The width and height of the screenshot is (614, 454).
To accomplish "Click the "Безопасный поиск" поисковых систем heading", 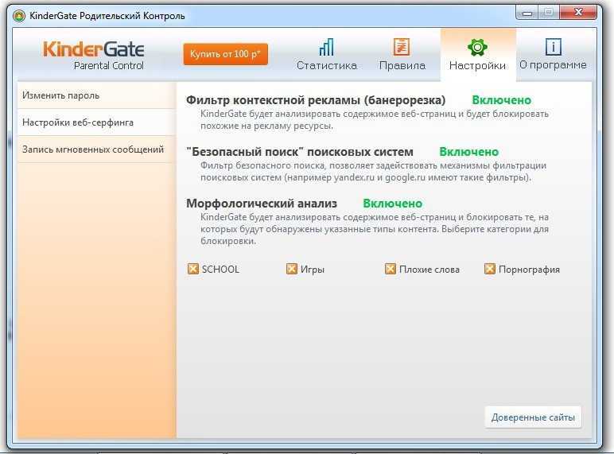I will (x=300, y=152).
